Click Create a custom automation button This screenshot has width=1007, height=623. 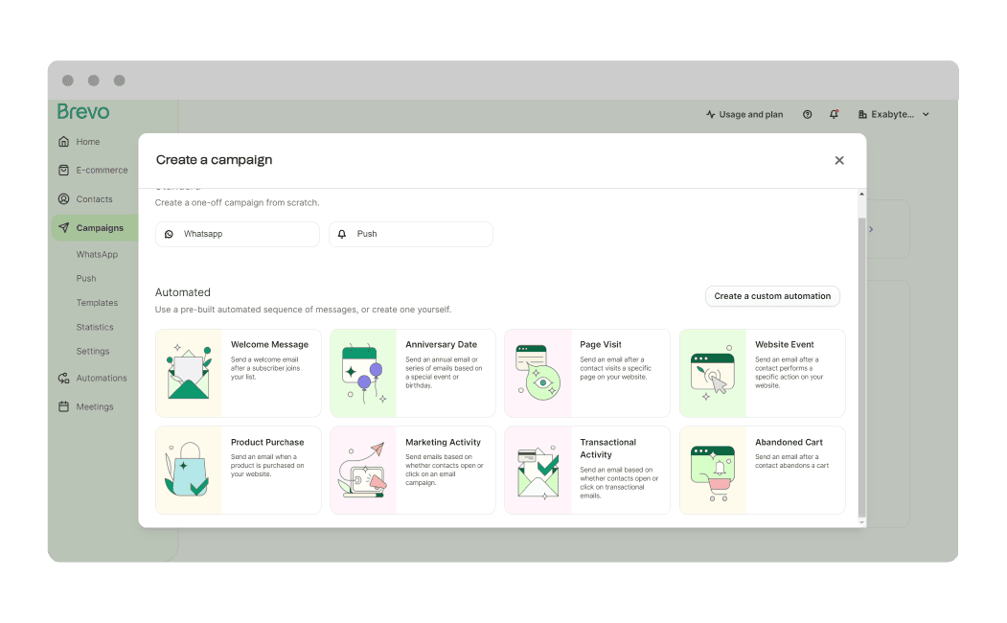[x=772, y=296]
